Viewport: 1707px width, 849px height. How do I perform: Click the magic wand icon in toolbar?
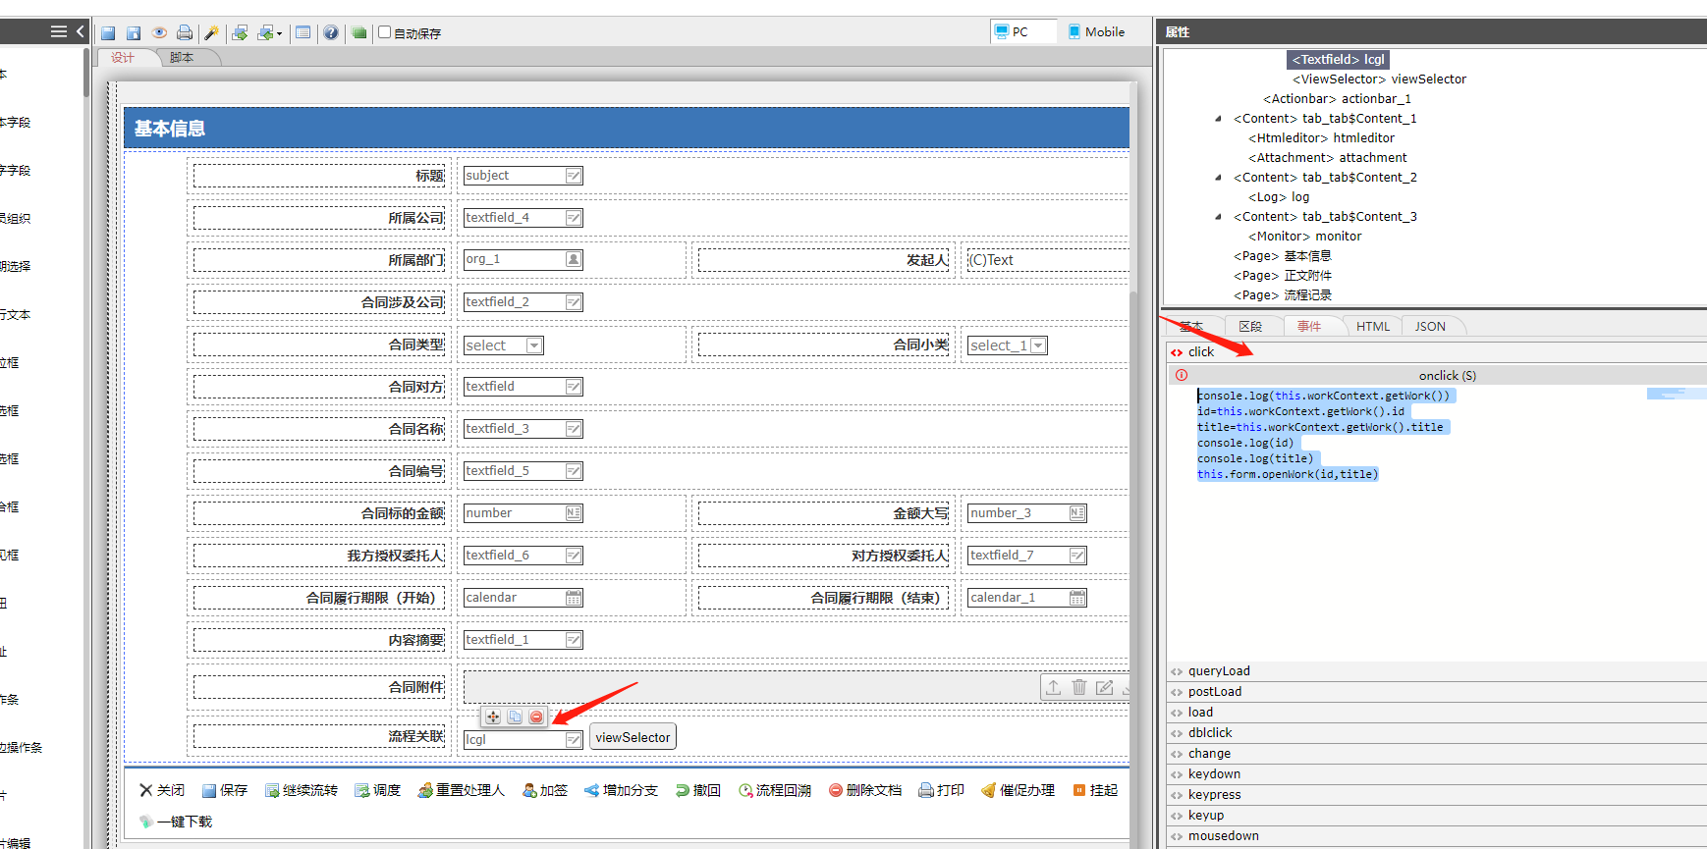pos(211,33)
